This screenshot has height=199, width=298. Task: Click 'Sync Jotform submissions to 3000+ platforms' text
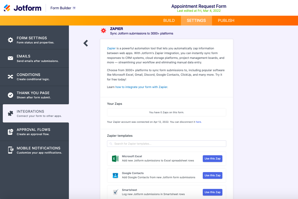(x=142, y=33)
